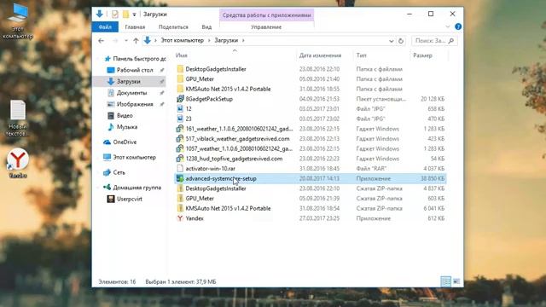Open the quick access toolbar dropdown arrow
Screen dimensions: 546x307
pyautogui.click(x=134, y=14)
